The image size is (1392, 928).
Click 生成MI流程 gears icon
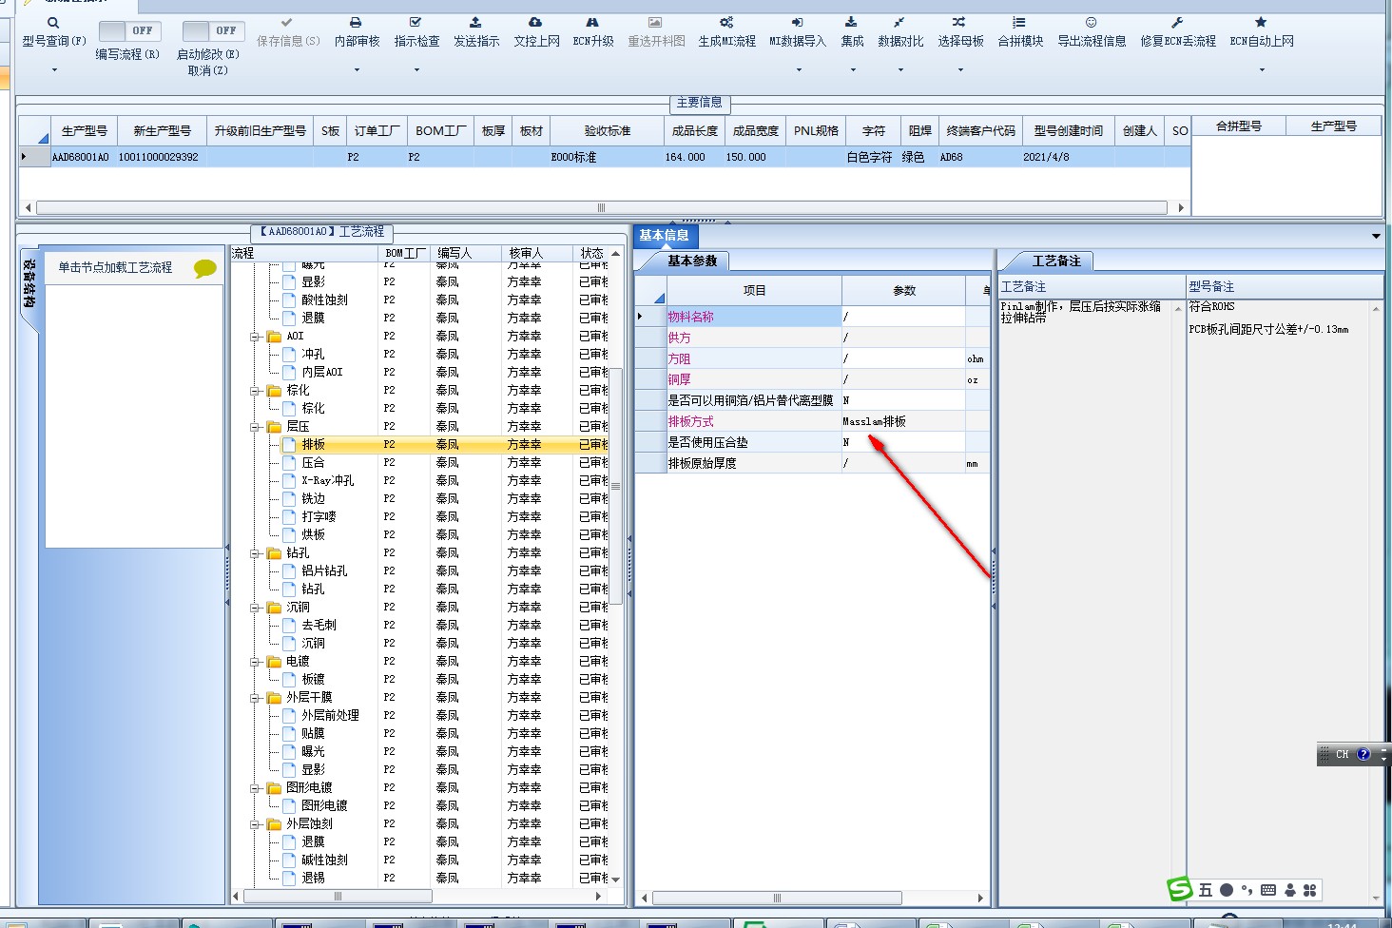tap(726, 22)
